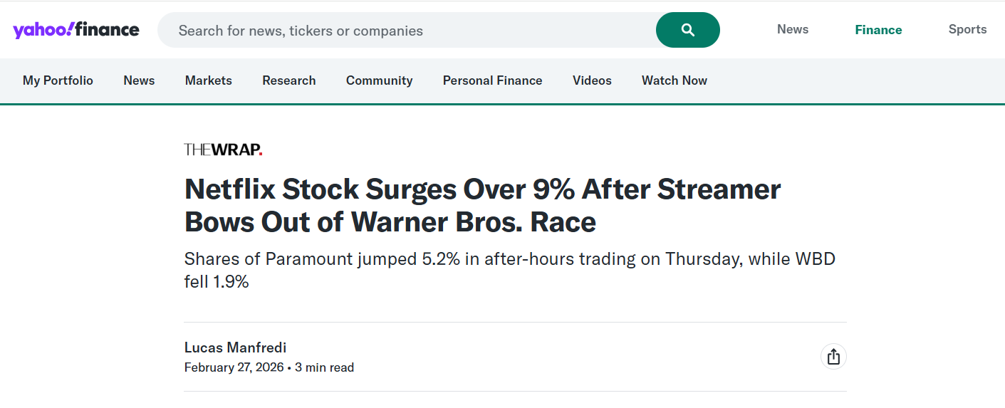Click the Paramount shares article subheading
This screenshot has height=408, width=1005.
(x=509, y=270)
